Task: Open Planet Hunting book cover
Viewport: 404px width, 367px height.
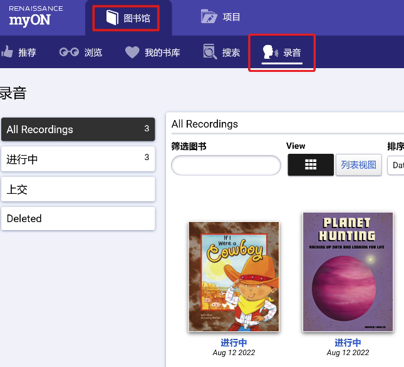Action: (x=348, y=272)
